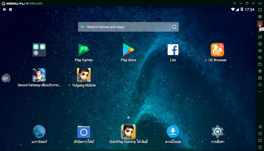Click the keyboard A notification icon
Screen dimensions: 264x151
(x=10, y=10)
